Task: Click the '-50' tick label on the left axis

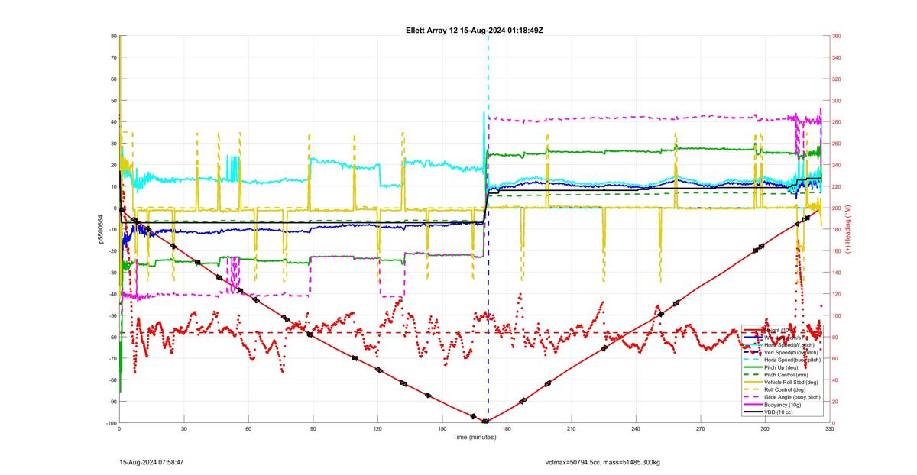Action: pos(112,315)
